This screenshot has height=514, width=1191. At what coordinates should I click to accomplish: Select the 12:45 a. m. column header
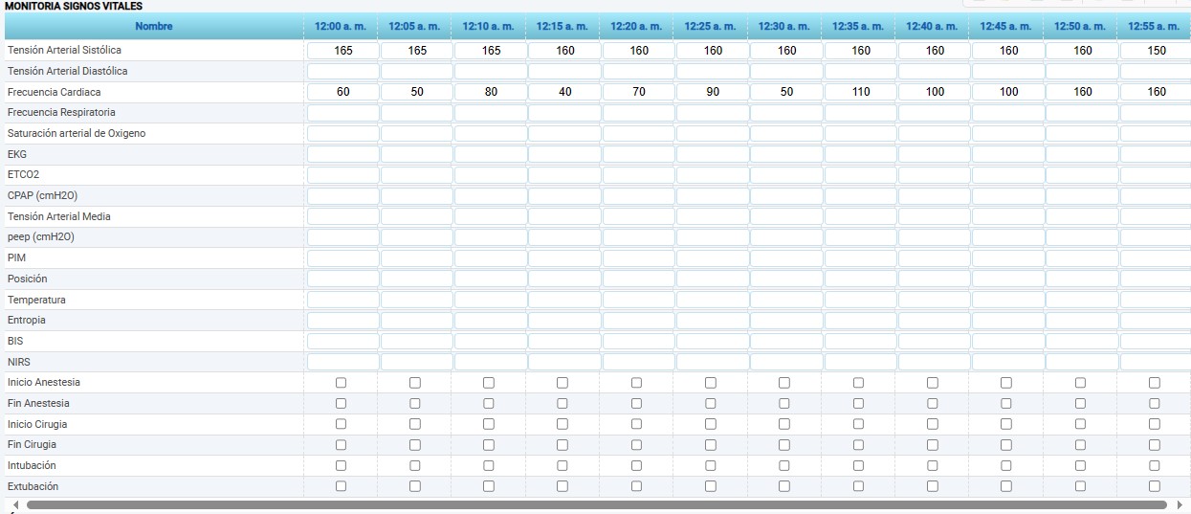pos(1006,26)
